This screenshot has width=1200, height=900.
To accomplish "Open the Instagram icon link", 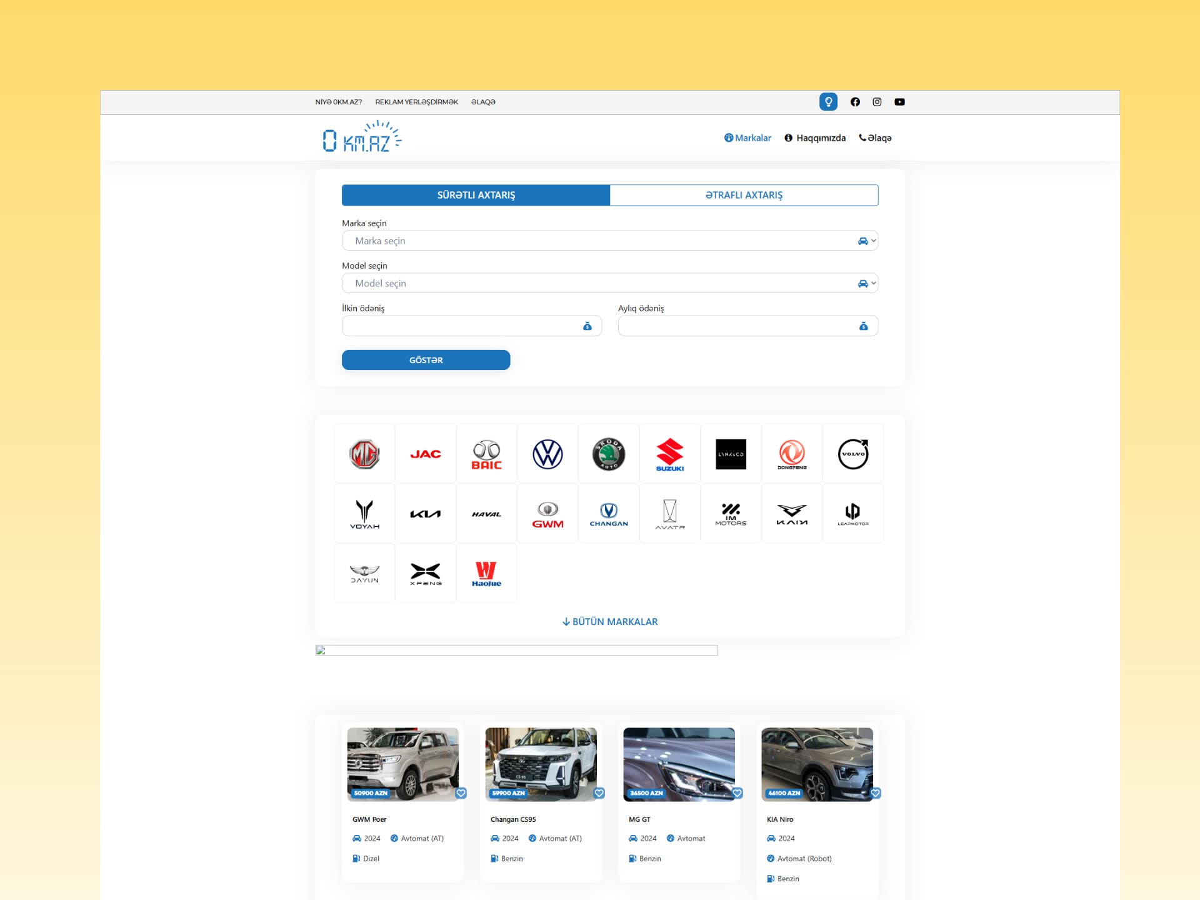I will click(x=877, y=102).
